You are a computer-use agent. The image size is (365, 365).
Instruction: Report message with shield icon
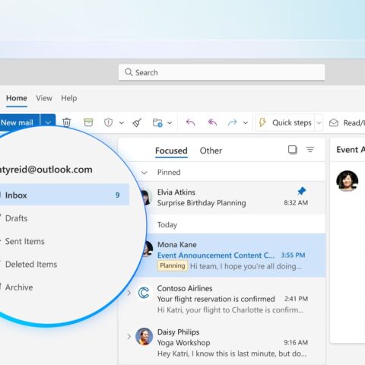click(x=108, y=122)
